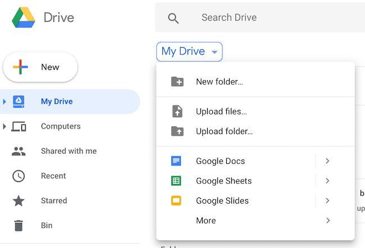Click the Google Slides icon
This screenshot has width=365, height=248.
tap(176, 200)
